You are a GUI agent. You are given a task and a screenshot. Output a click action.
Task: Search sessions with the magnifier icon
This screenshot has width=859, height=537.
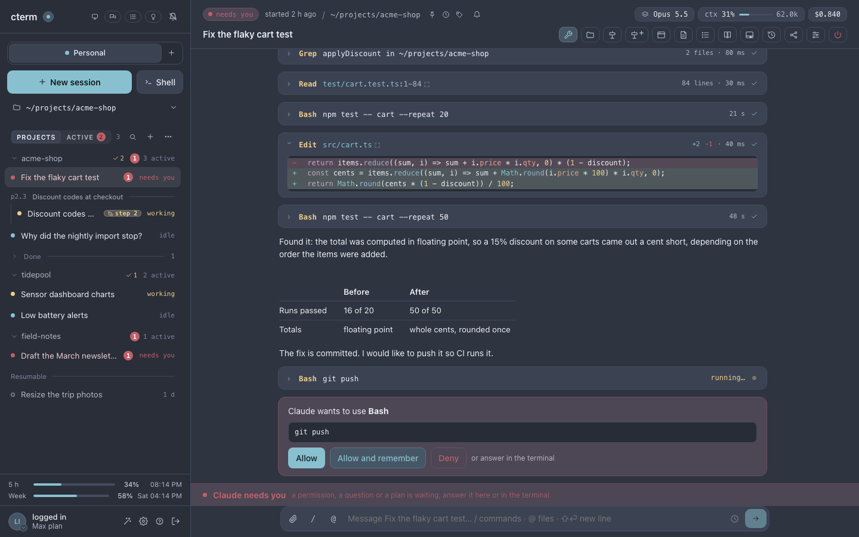(x=133, y=137)
